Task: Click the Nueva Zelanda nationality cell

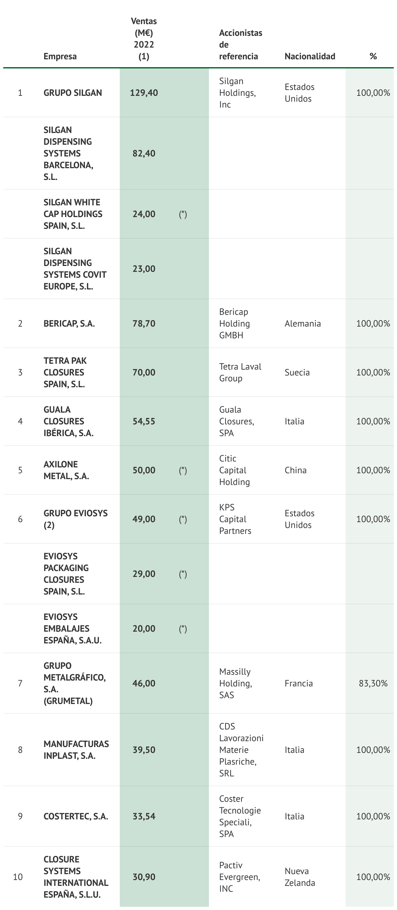Action: (x=299, y=876)
